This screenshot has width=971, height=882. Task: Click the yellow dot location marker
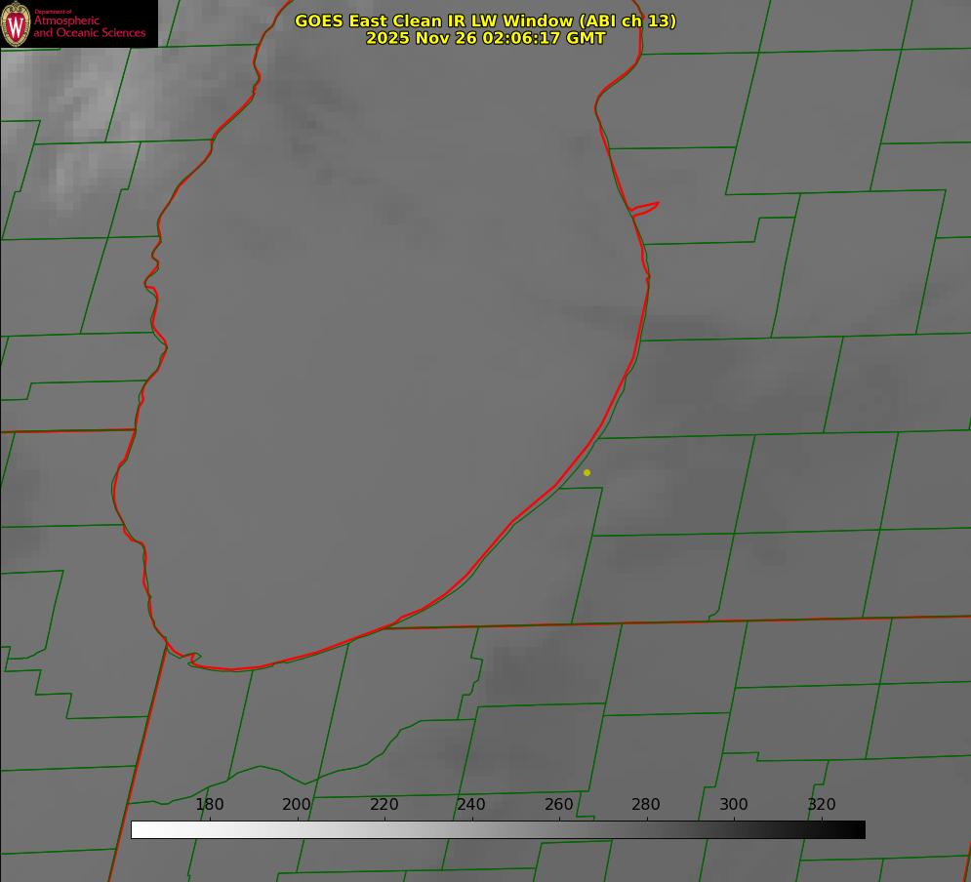click(587, 472)
